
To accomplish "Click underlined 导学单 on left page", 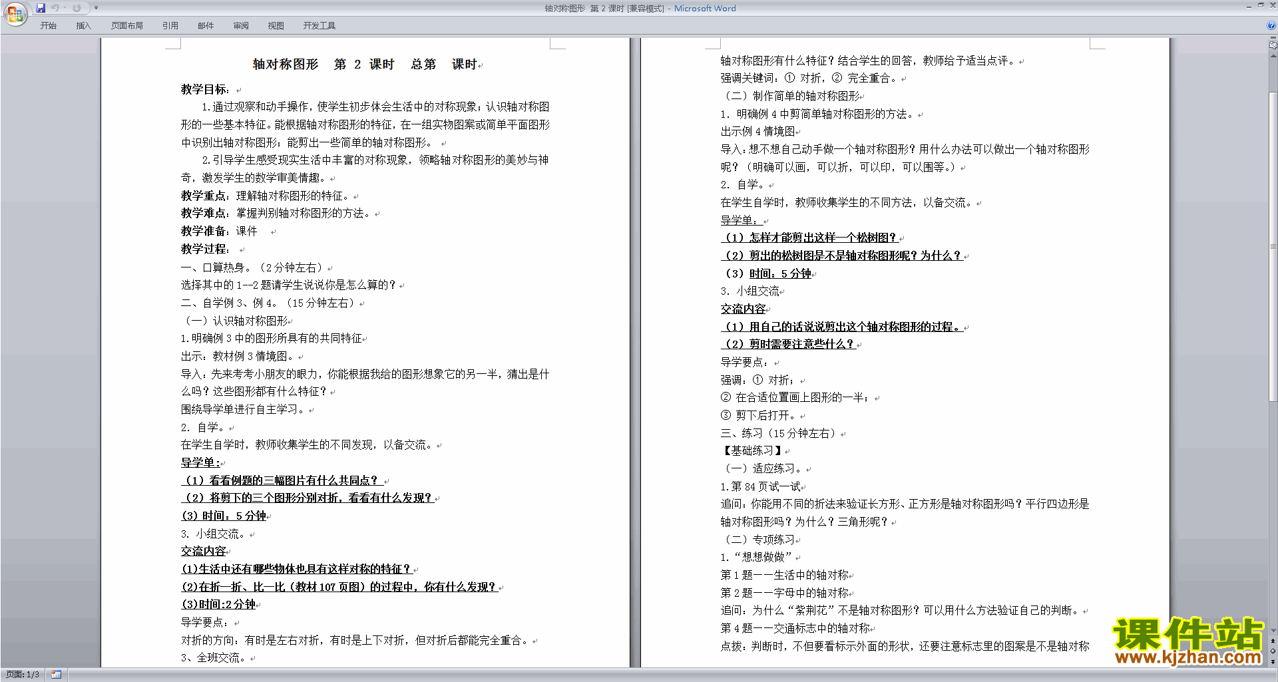I will [200, 462].
